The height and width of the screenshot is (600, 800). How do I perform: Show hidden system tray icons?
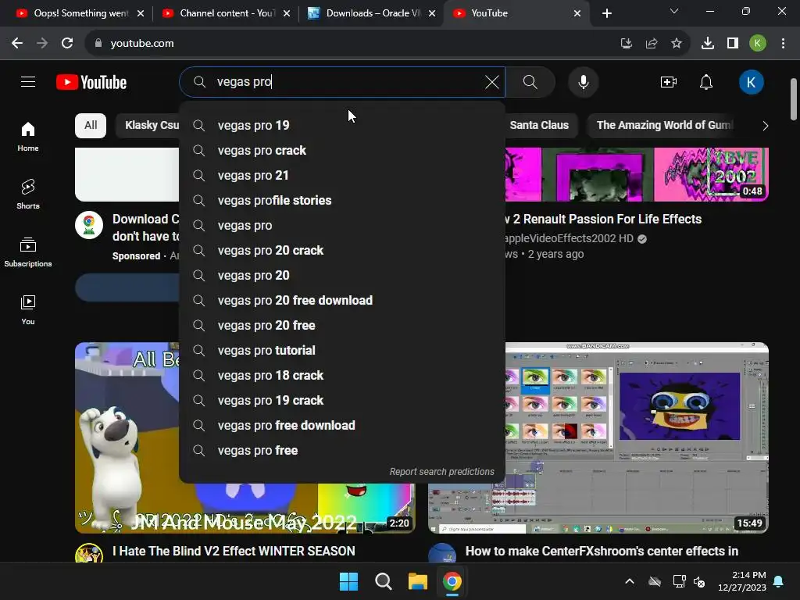630,581
